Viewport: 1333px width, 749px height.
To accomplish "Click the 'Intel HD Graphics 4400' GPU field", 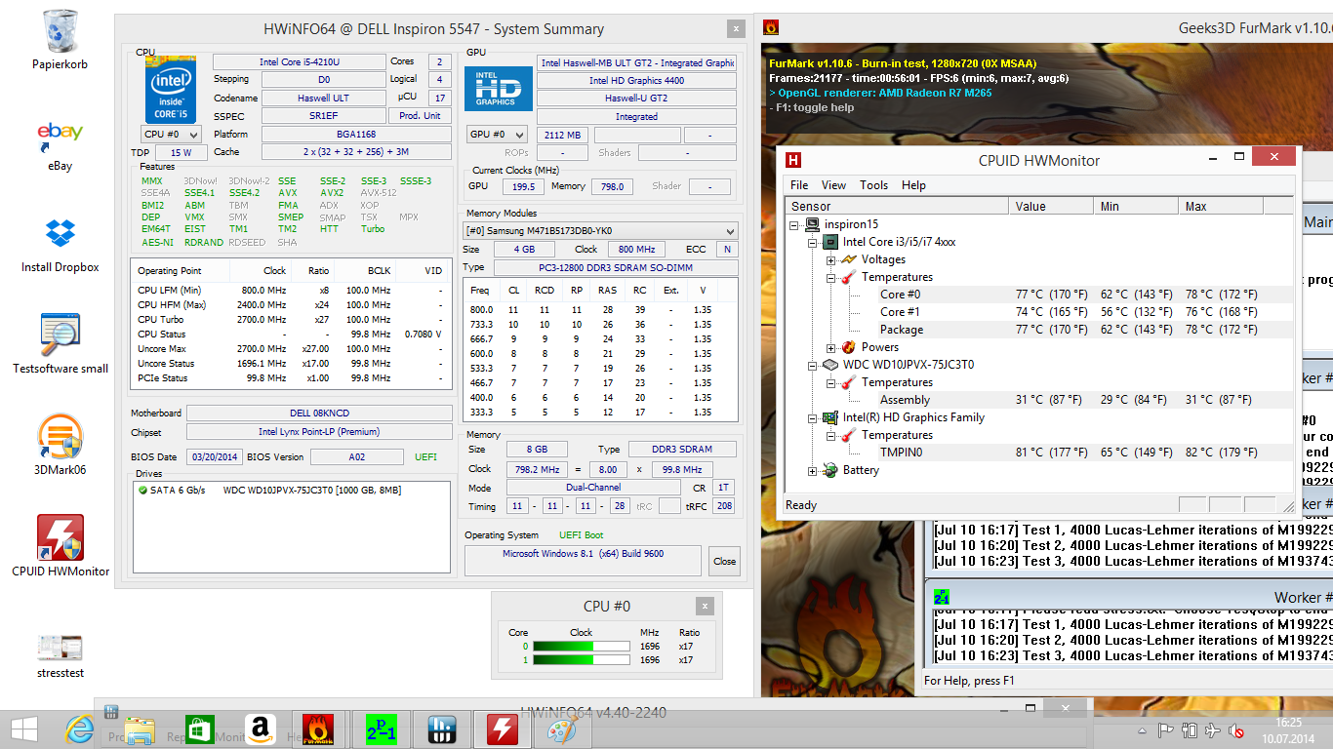I will 637,80.
